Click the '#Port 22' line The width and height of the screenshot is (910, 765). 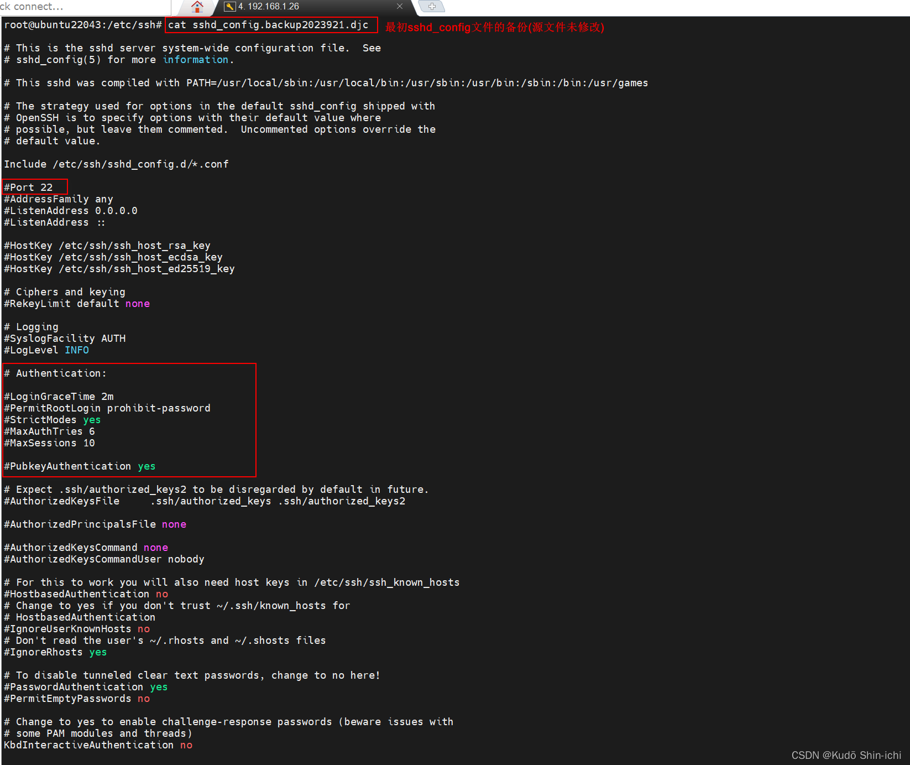[x=28, y=188]
